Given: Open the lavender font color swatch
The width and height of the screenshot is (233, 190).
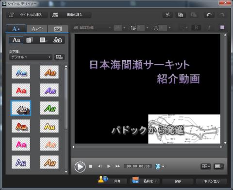Looking at the screenshot, I should (x=222, y=28).
